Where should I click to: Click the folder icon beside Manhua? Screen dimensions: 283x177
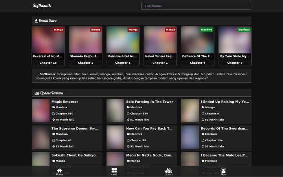[x=53, y=107]
